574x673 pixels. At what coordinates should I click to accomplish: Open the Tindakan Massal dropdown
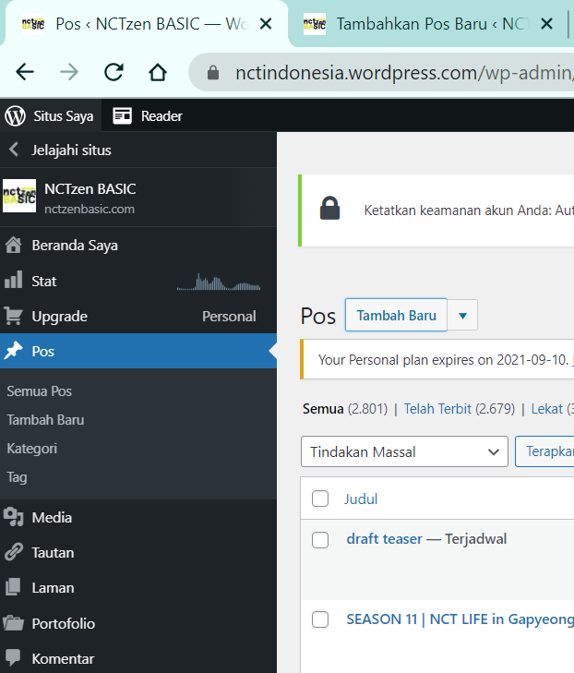click(x=404, y=452)
